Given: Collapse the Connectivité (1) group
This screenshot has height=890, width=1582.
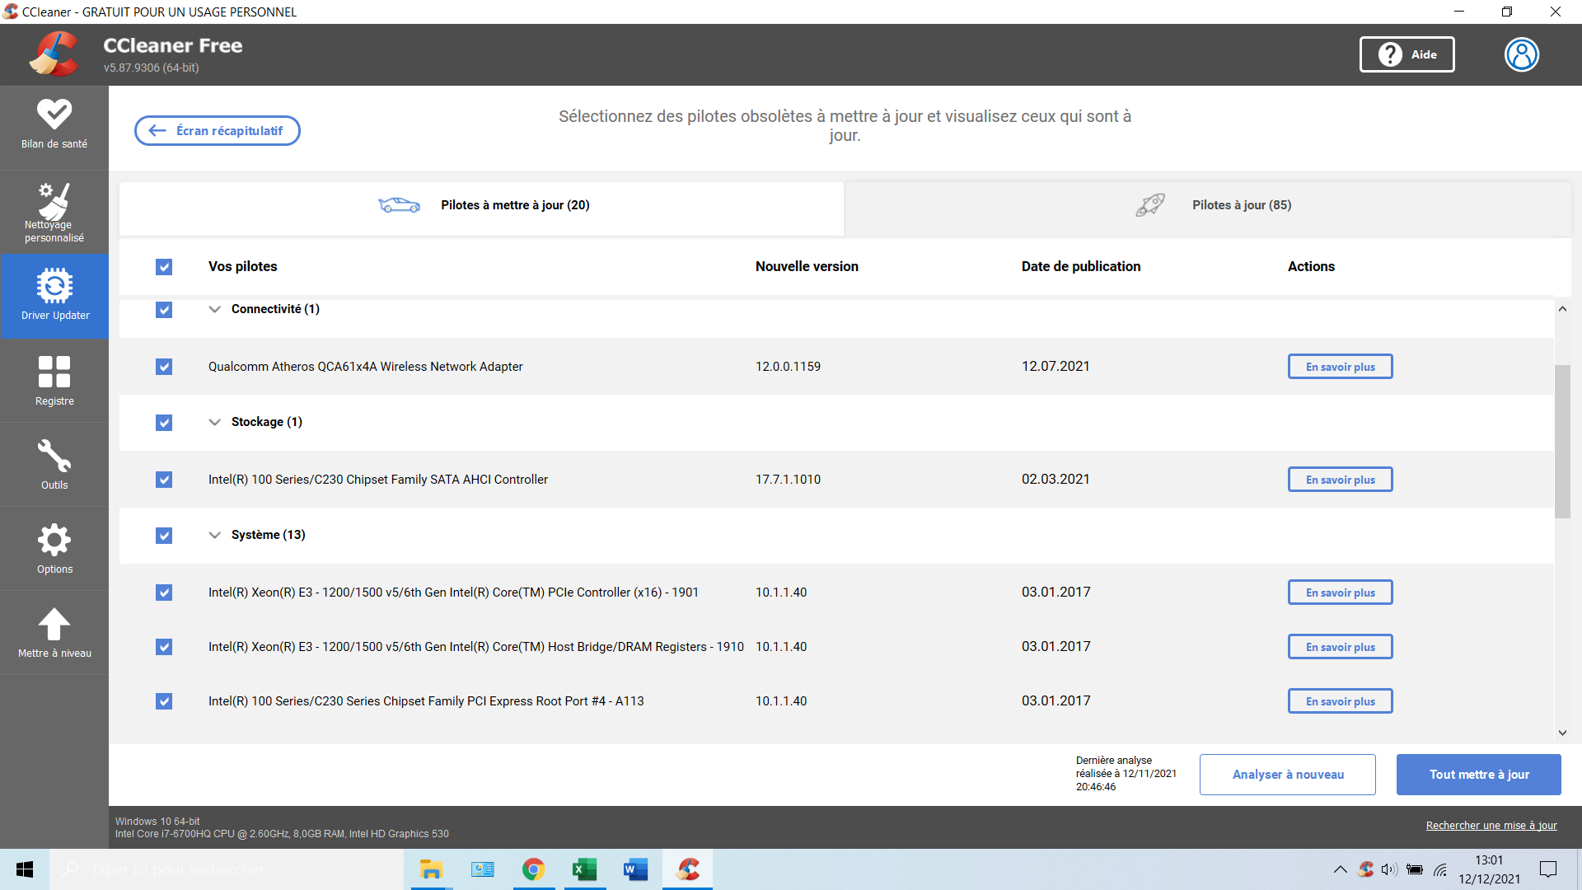Looking at the screenshot, I should click(215, 310).
